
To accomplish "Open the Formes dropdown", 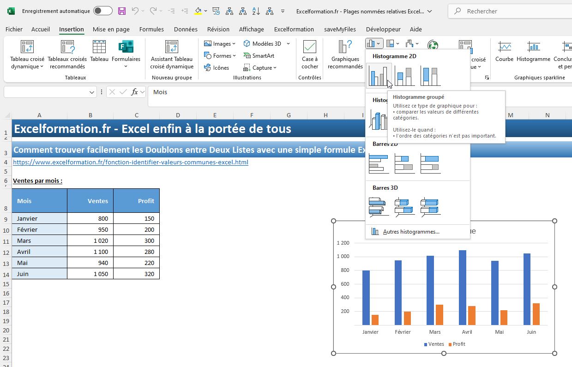I will (220, 55).
